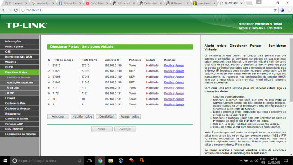Open DNS Dinâmico menu
Screen dimensions: 293x165
tap(20, 129)
